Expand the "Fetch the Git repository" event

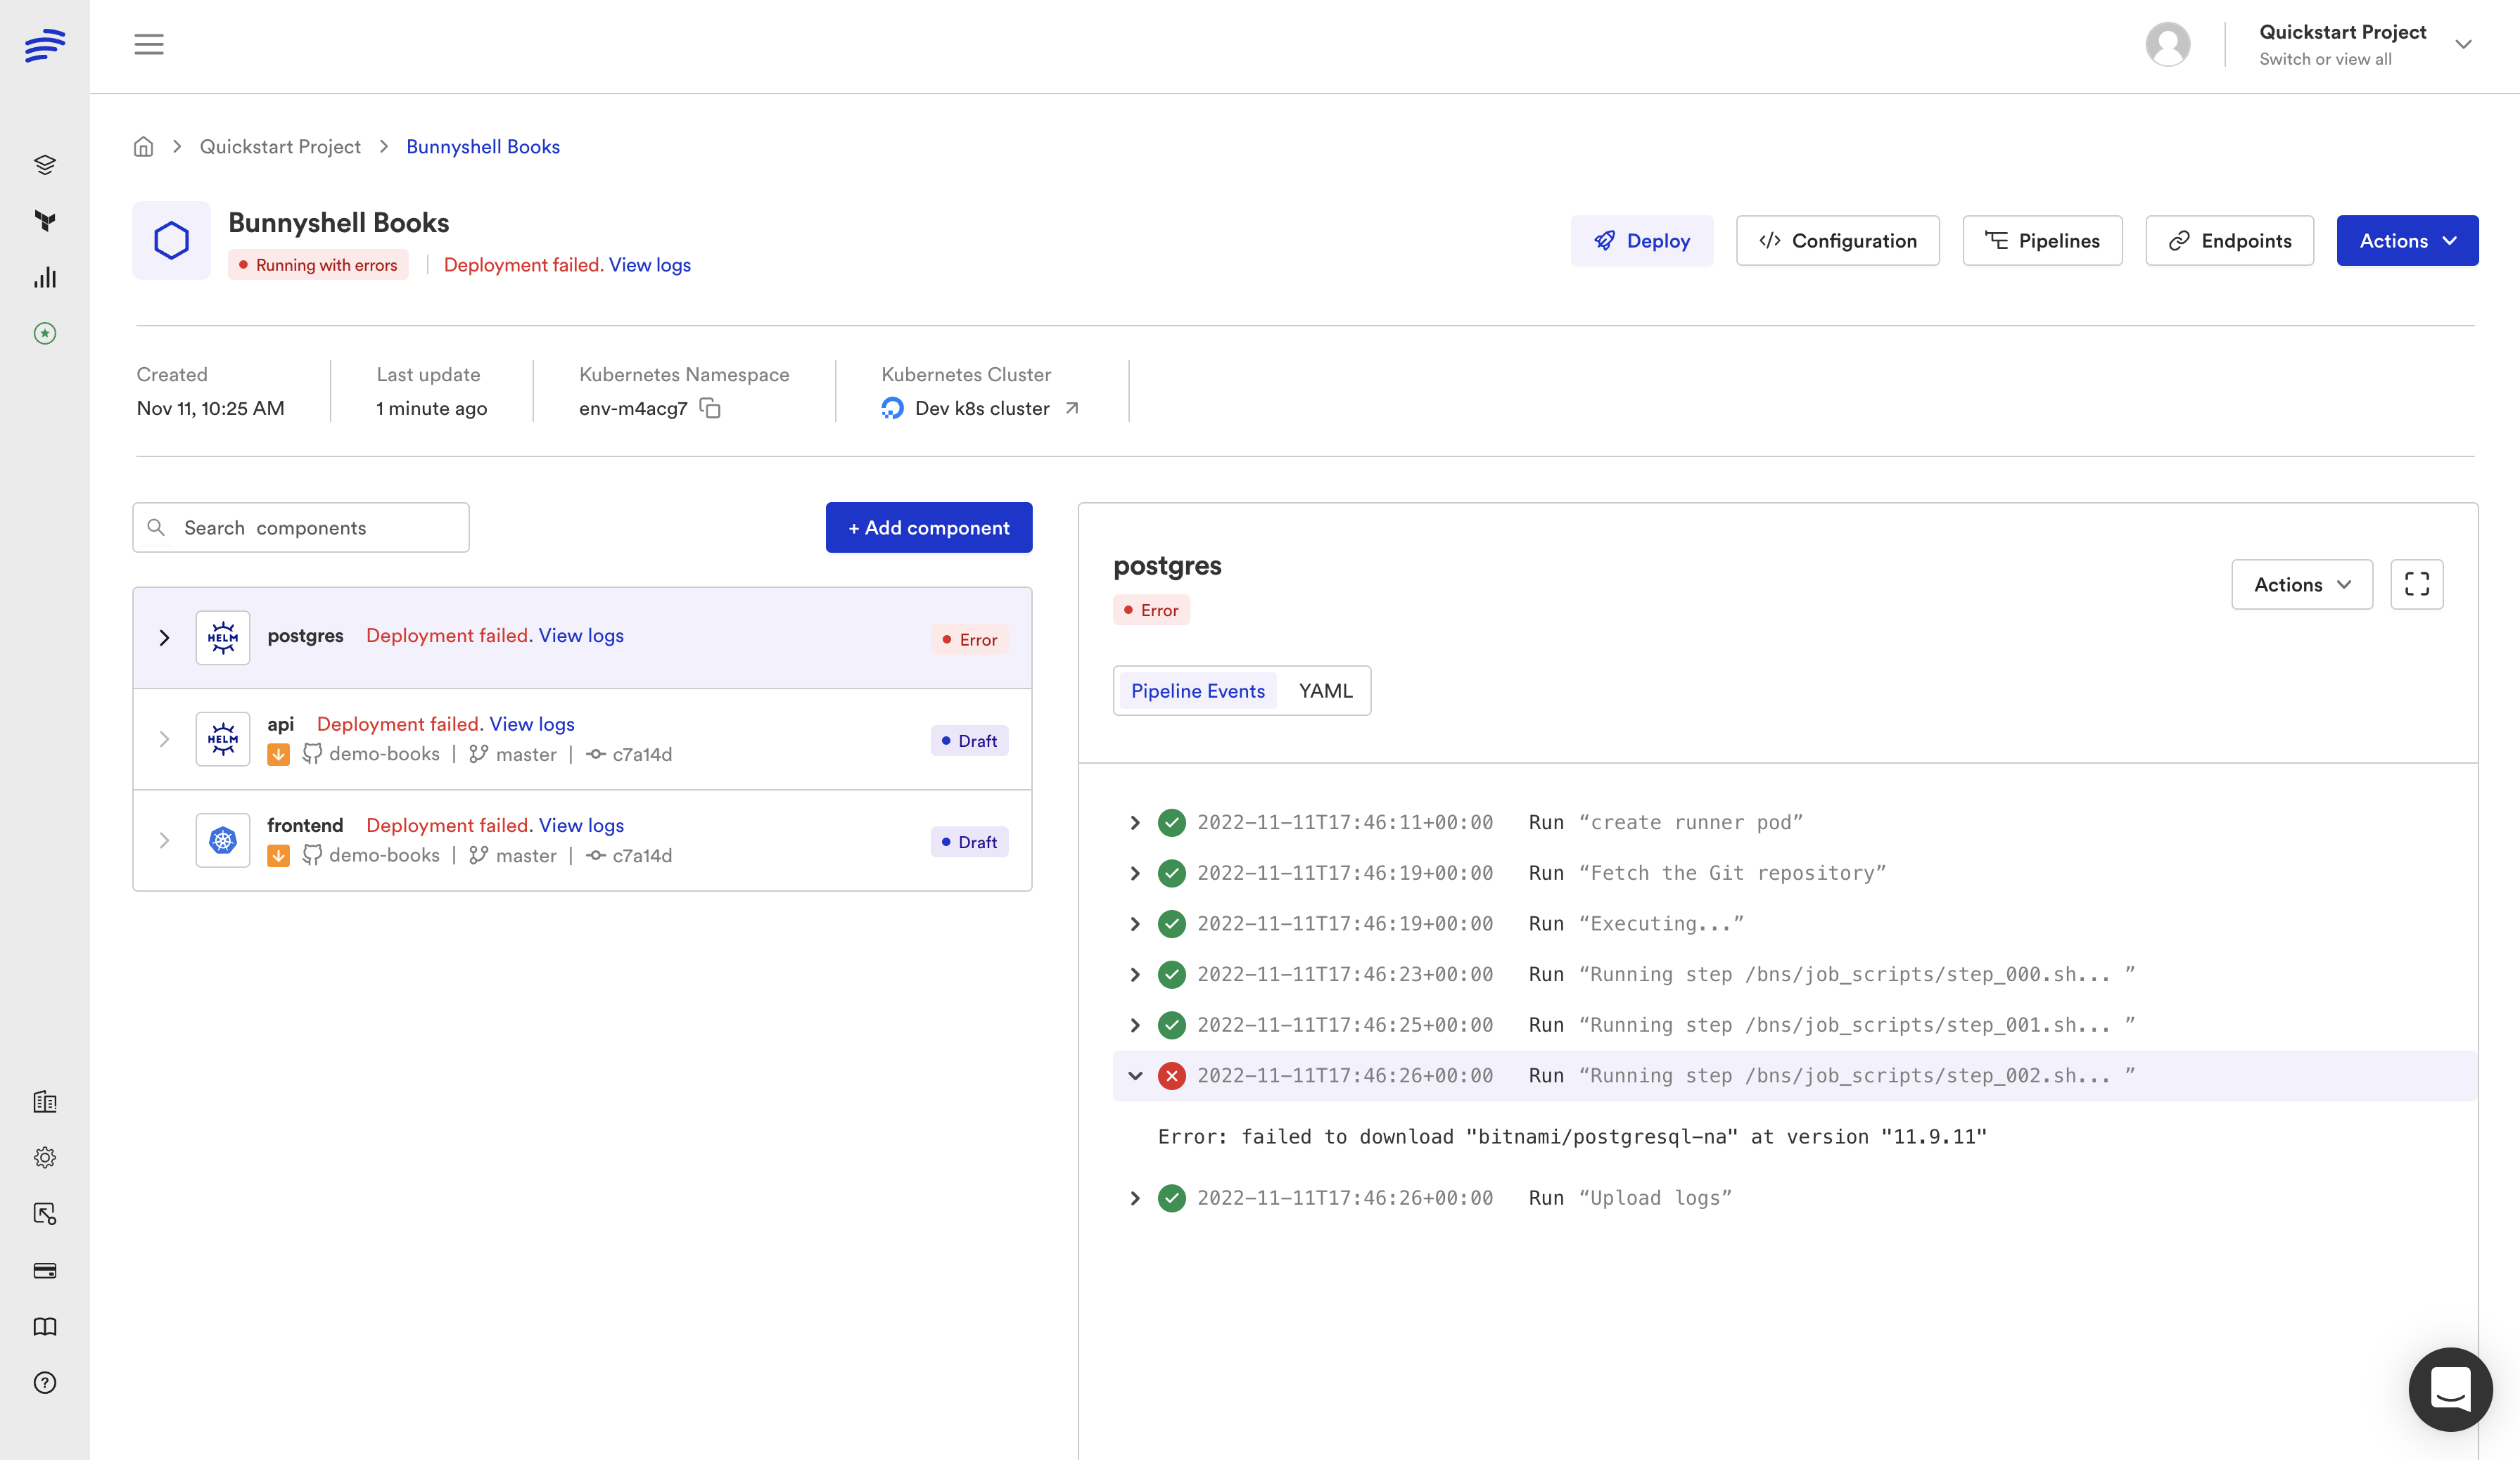[1135, 873]
